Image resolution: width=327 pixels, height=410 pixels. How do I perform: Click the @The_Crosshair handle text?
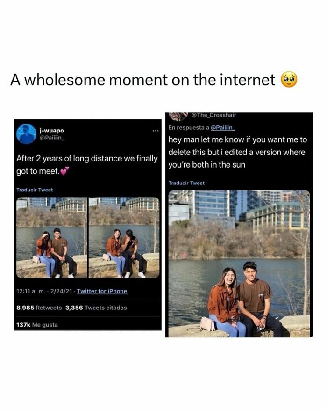[214, 115]
